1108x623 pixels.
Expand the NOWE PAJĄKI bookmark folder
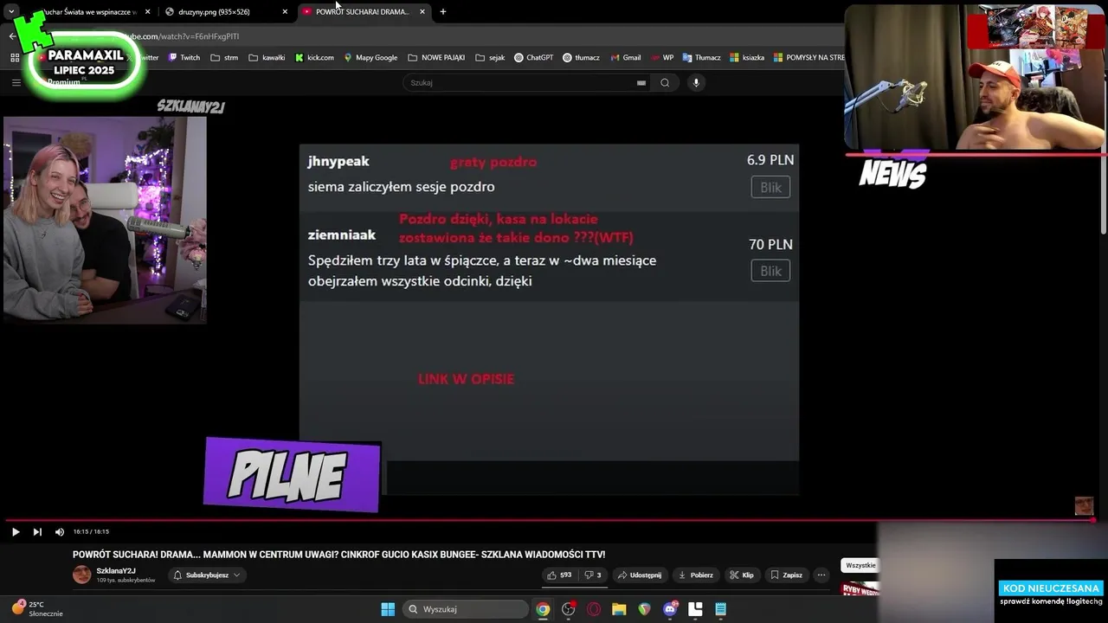[x=436, y=58]
